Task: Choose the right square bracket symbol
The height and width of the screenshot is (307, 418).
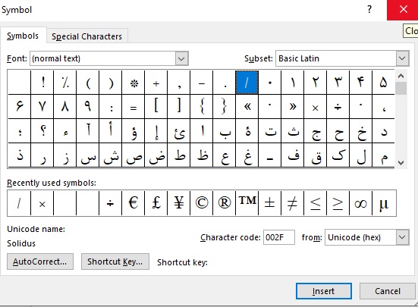Action: (x=178, y=107)
